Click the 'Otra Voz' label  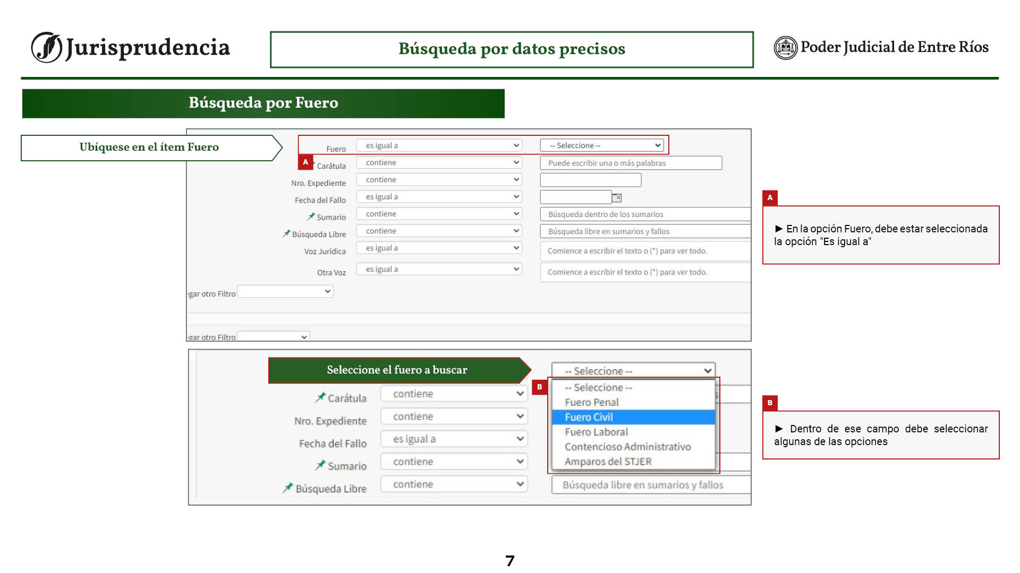pos(331,273)
